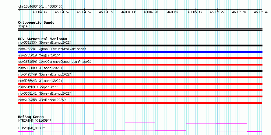Open variant label nsv4232281 (gnomADStructuralVariants)

tap(52, 49)
